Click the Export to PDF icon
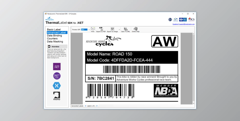240x121 pixels. [101, 30]
